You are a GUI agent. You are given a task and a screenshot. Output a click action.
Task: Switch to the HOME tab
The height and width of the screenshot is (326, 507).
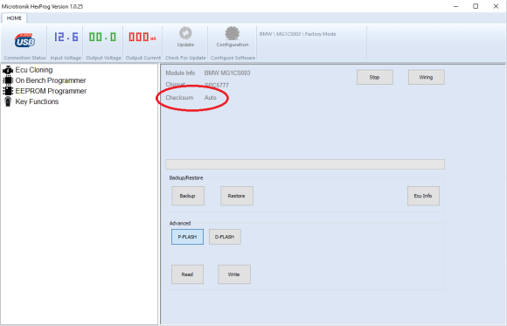pos(14,18)
